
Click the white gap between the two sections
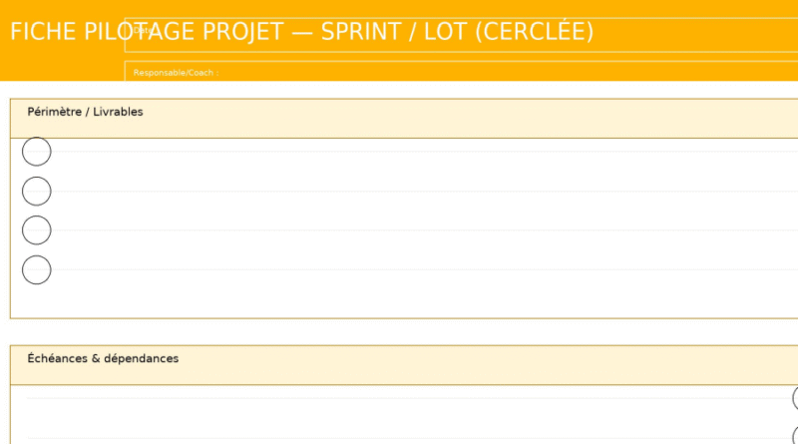click(399, 332)
